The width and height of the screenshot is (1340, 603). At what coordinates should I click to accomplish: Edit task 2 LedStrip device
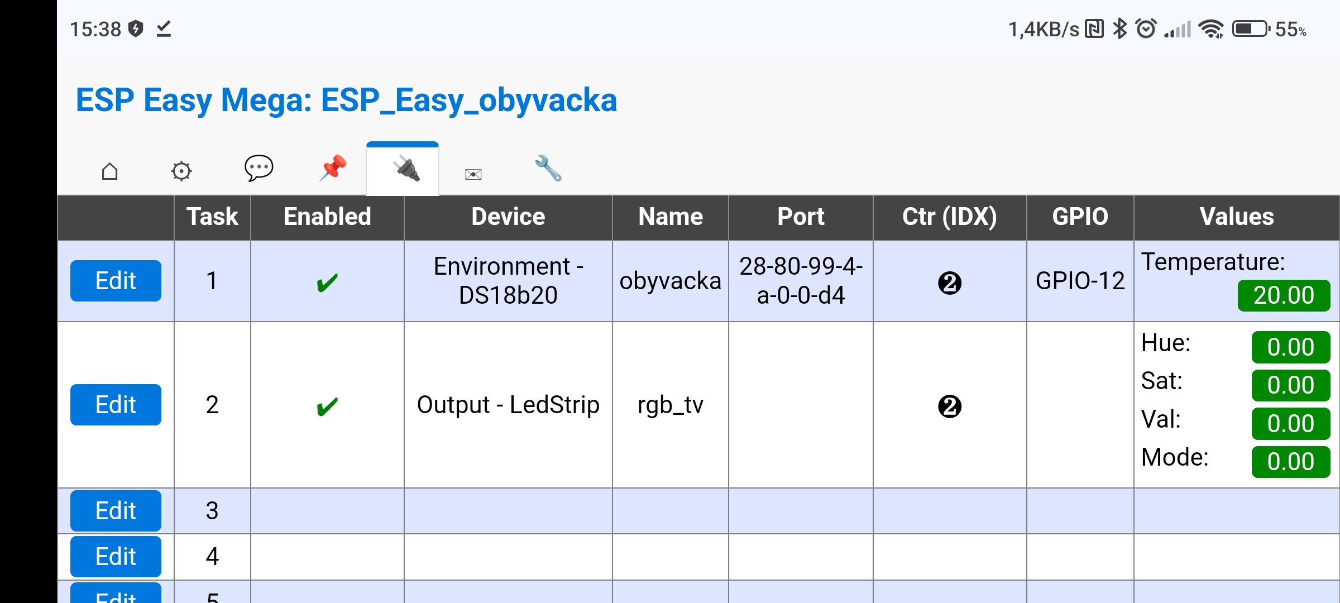point(116,405)
